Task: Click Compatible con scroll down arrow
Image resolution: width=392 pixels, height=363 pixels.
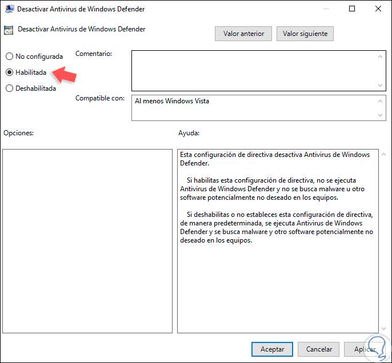Action: coord(380,115)
